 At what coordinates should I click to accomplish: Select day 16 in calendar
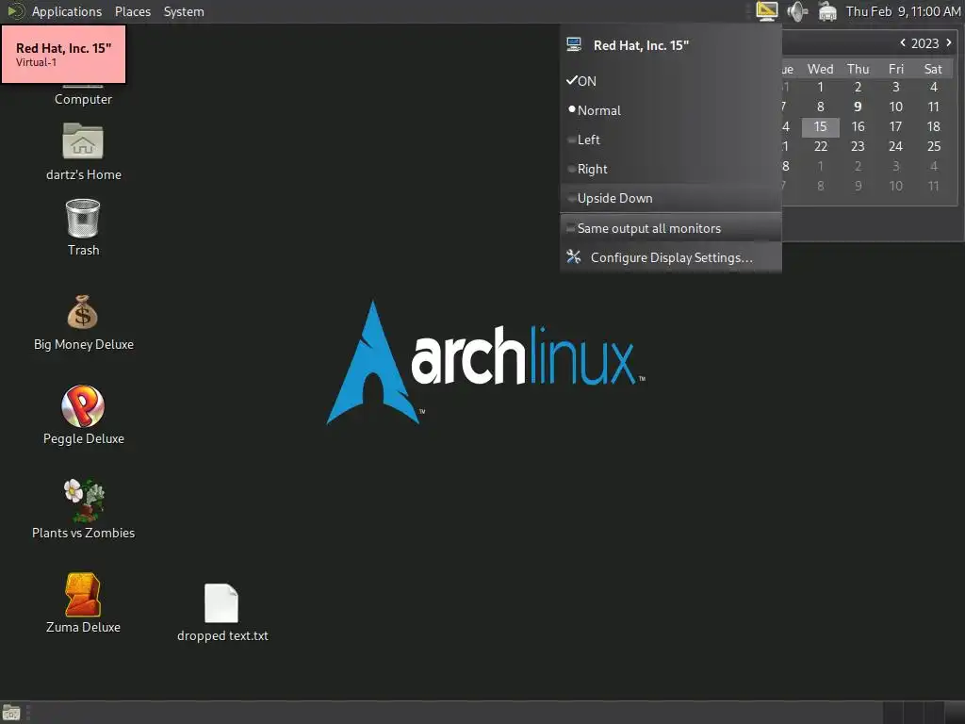point(858,127)
